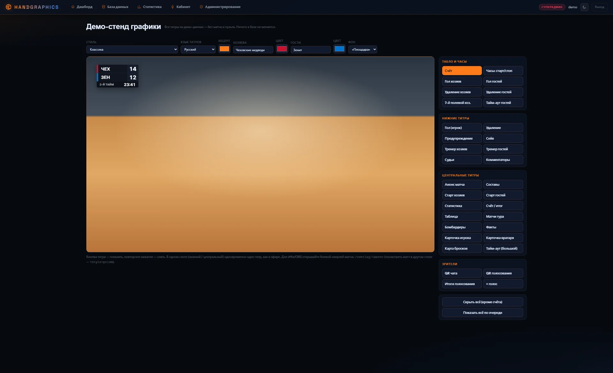Click the Выход button
Screen dimensions: 613x373
599,7
